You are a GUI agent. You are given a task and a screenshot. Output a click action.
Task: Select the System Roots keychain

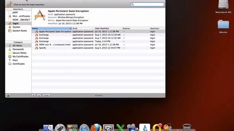pos(18,31)
